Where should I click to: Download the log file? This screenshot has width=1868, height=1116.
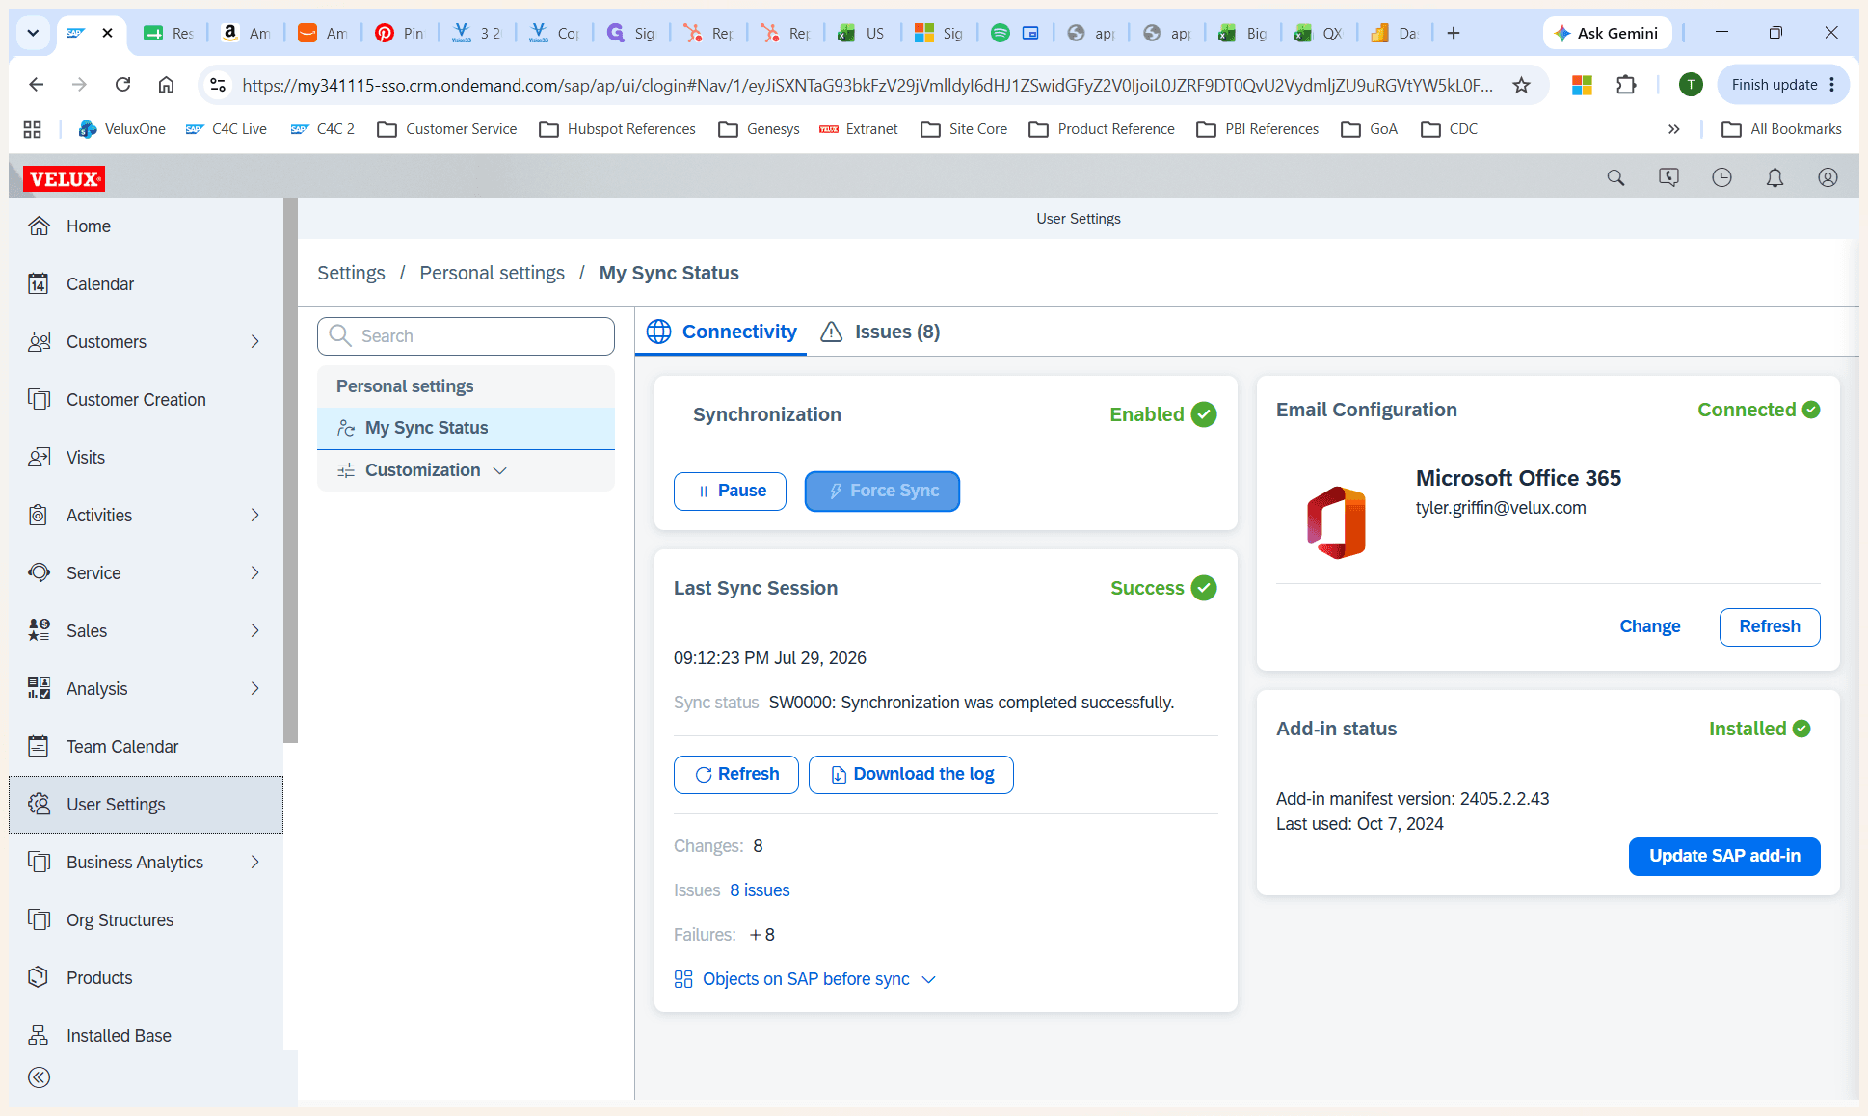tap(911, 775)
